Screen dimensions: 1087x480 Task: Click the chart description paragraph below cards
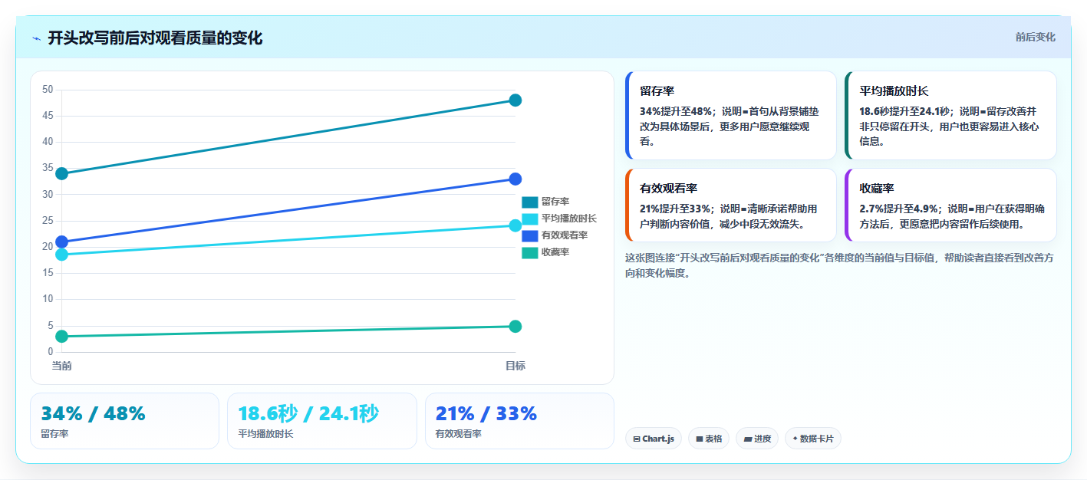click(x=839, y=265)
